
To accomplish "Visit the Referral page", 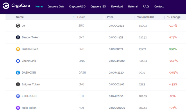I will click(x=133, y=6).
